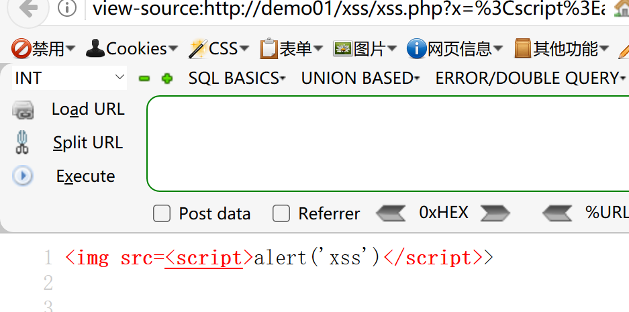Image resolution: width=629 pixels, height=312 pixels.
Task: Click right arrow beside 0xHEX to encode
Action: [495, 213]
